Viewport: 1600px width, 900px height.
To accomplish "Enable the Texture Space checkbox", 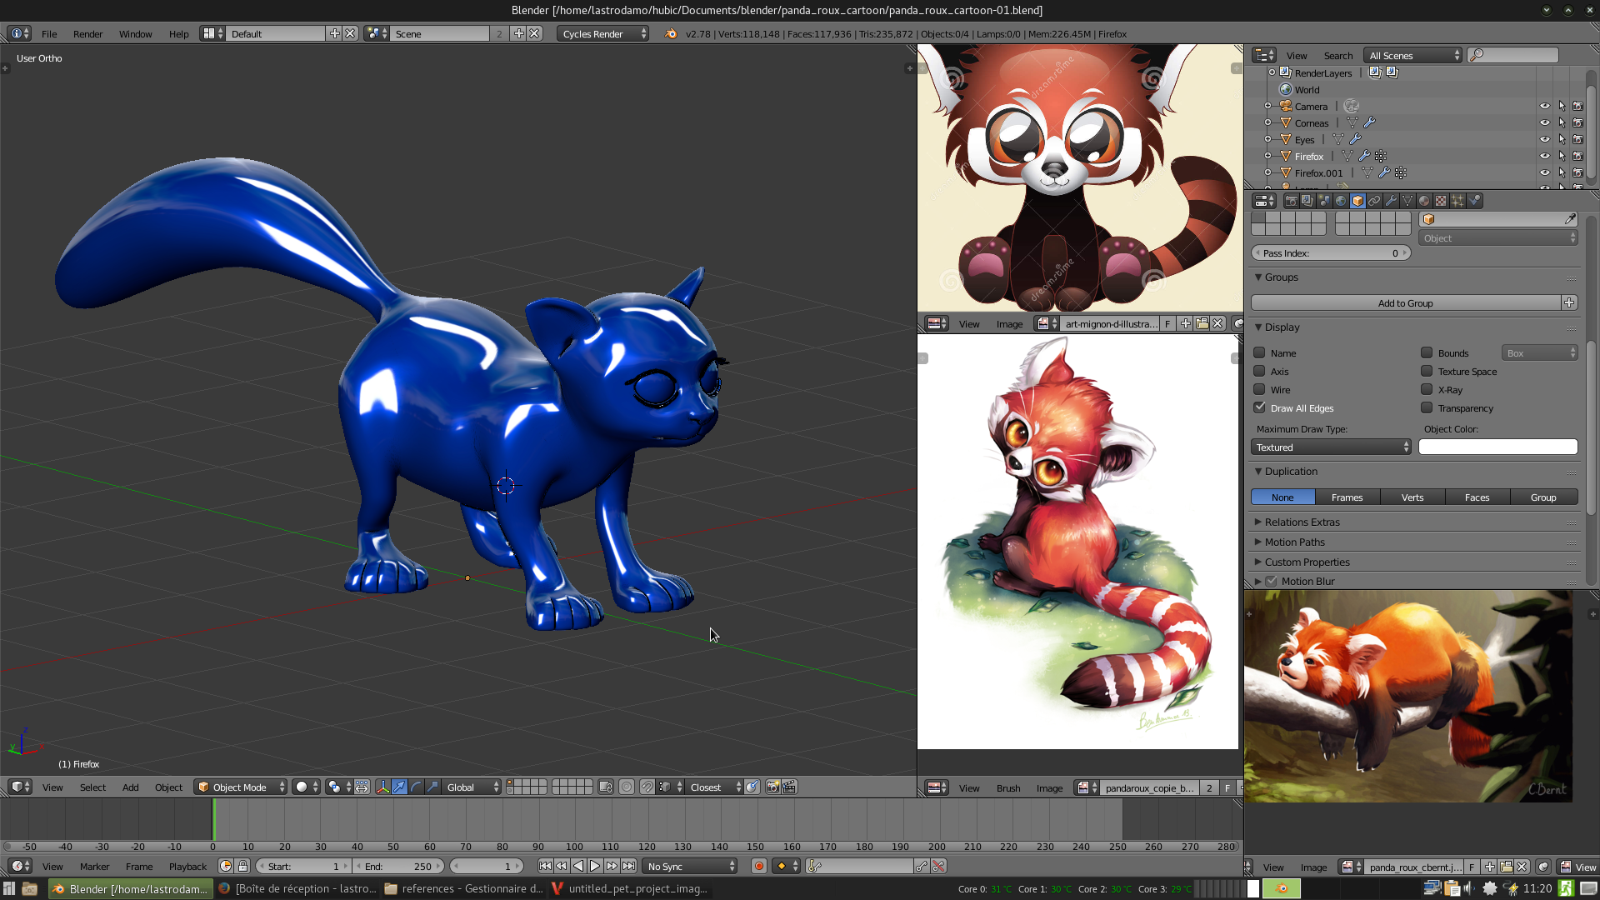I will (x=1427, y=371).
